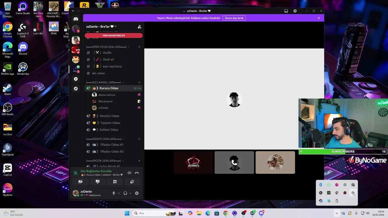
Task: Open the itiraf-et text channel
Action: tap(114, 60)
